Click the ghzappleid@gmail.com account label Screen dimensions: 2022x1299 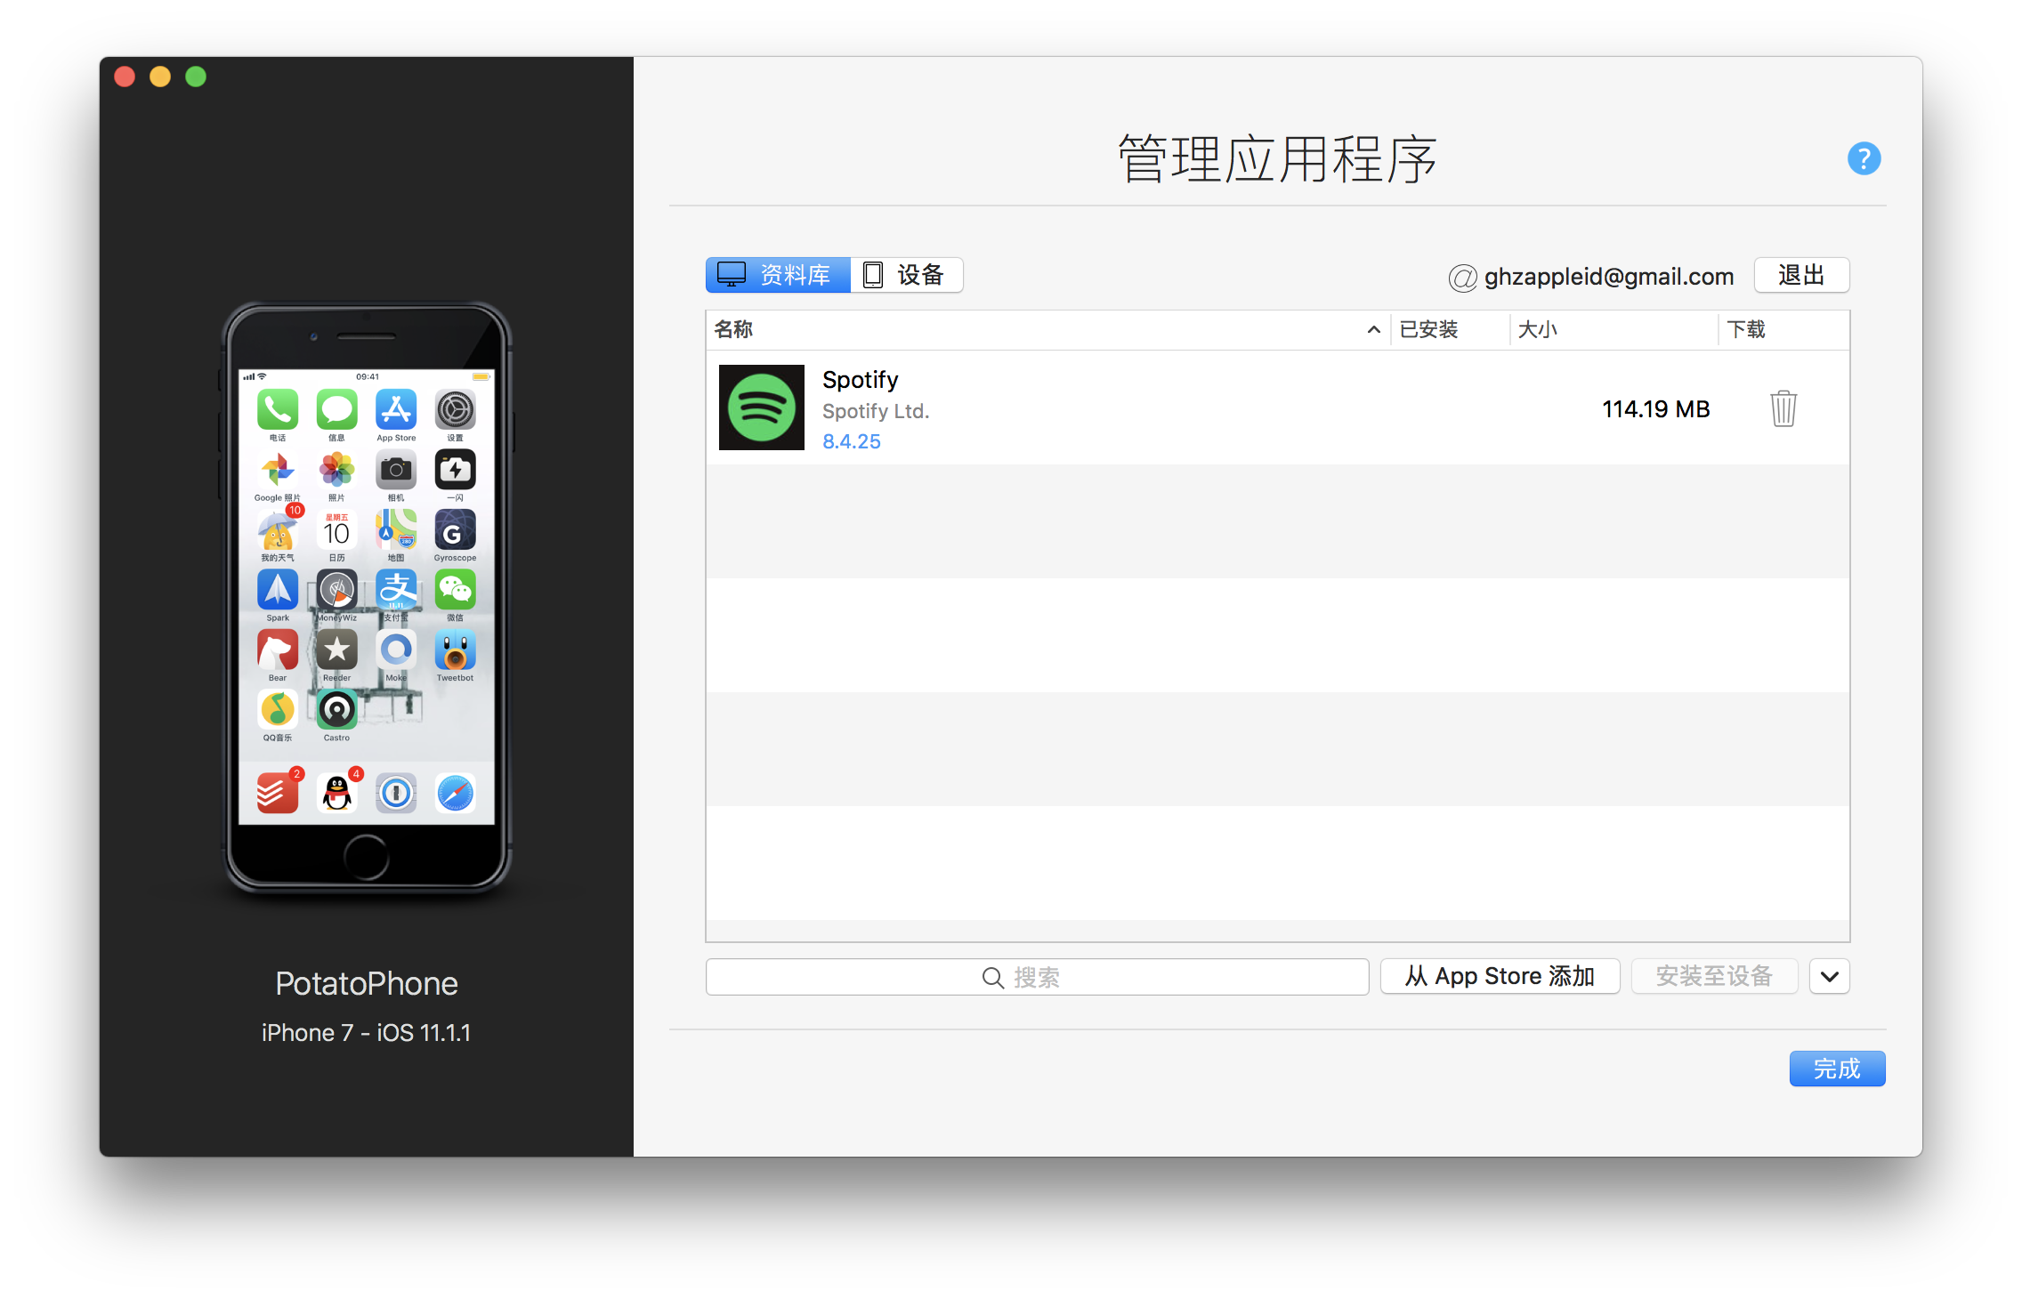[1609, 277]
